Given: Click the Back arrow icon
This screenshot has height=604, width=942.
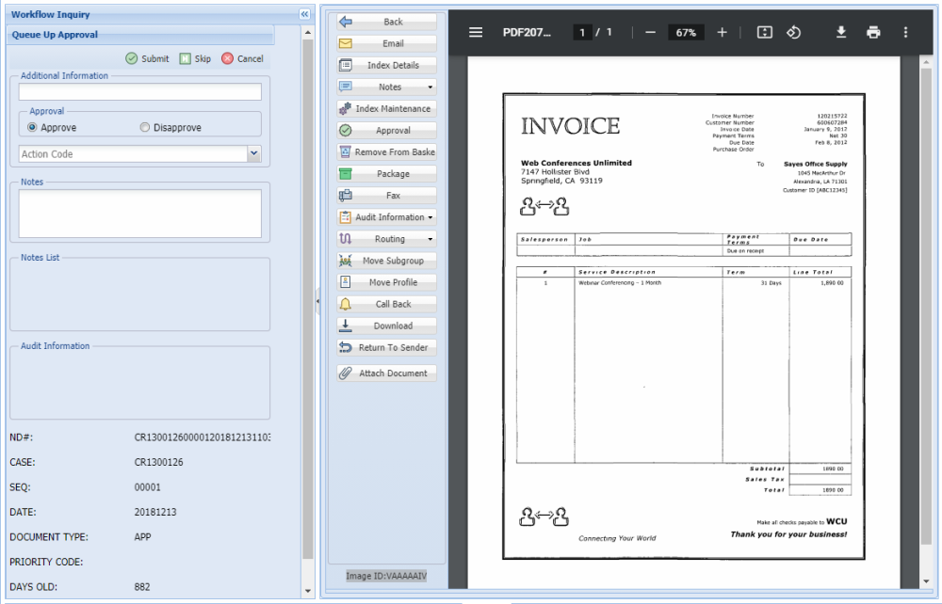Looking at the screenshot, I should [346, 23].
